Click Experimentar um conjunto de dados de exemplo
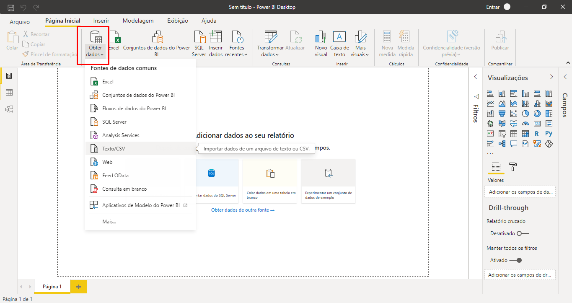Screen dimensions: 572x303 click(x=329, y=181)
